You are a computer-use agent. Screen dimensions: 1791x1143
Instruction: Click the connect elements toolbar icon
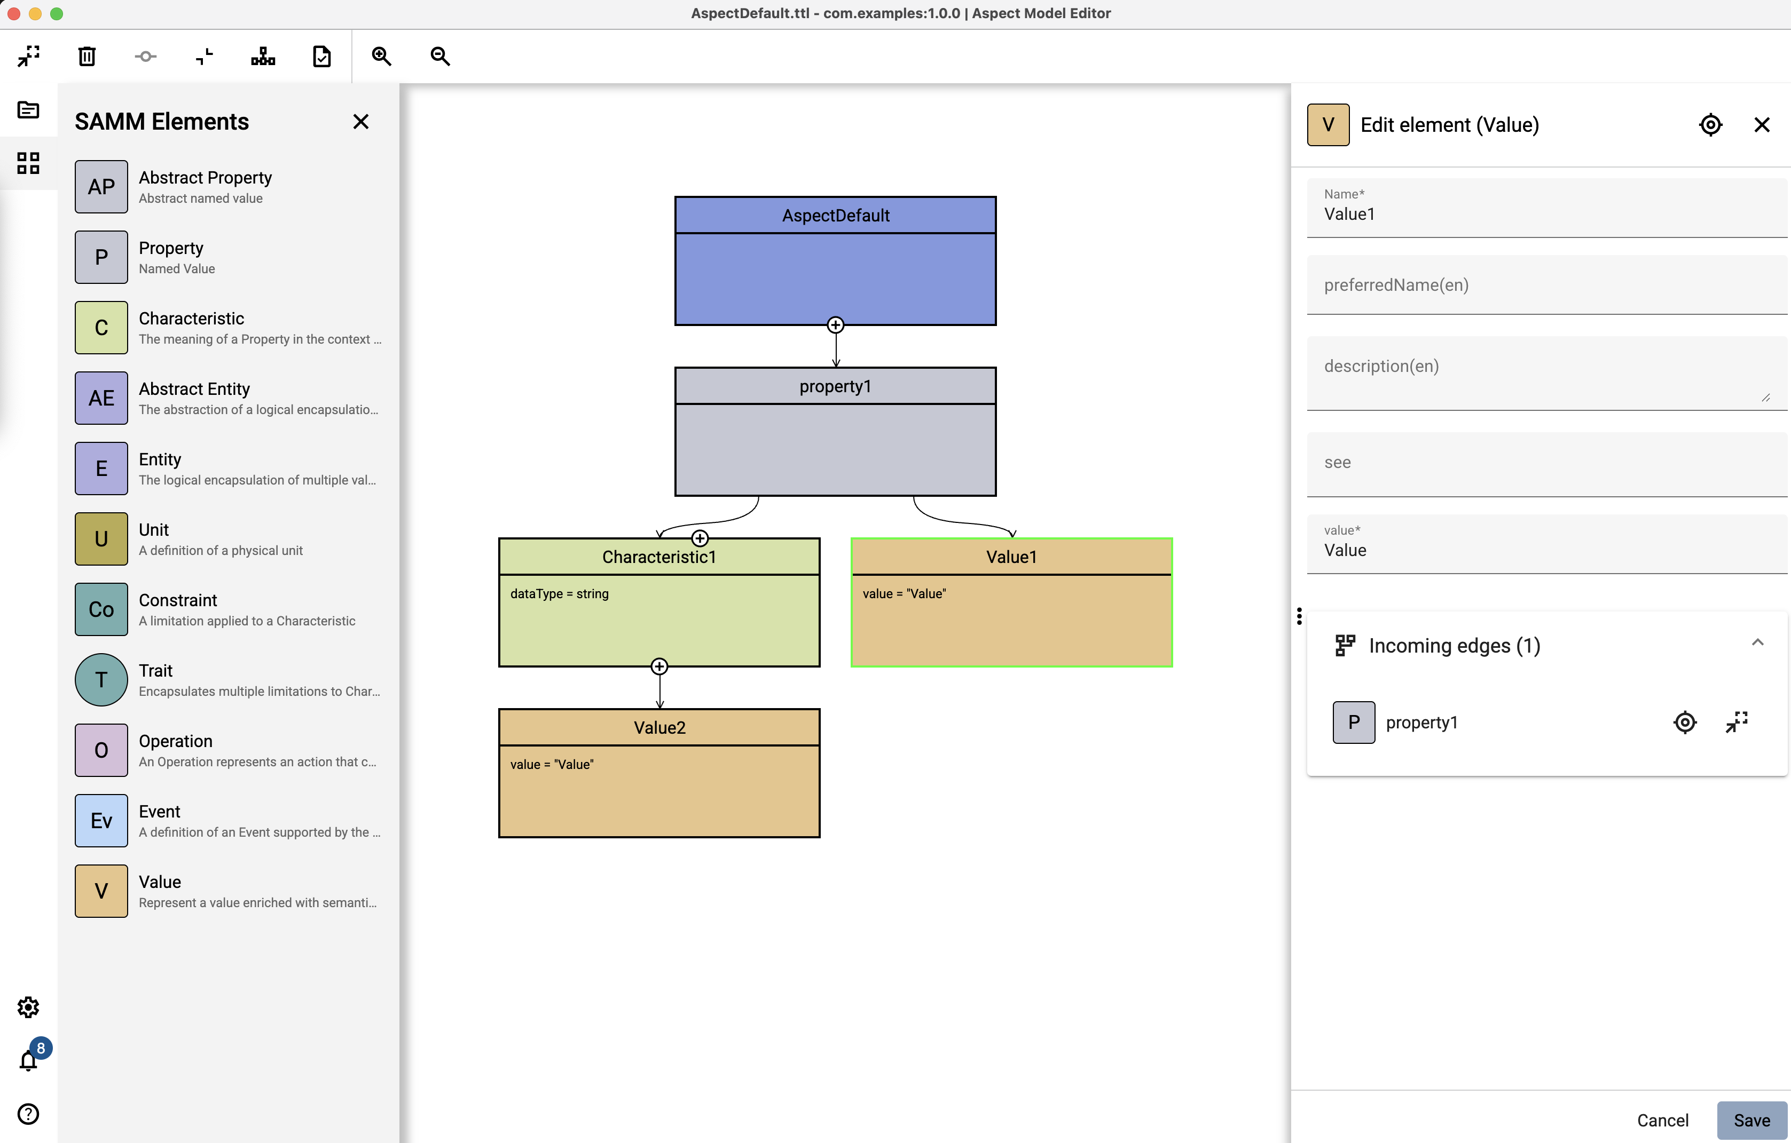tap(146, 57)
